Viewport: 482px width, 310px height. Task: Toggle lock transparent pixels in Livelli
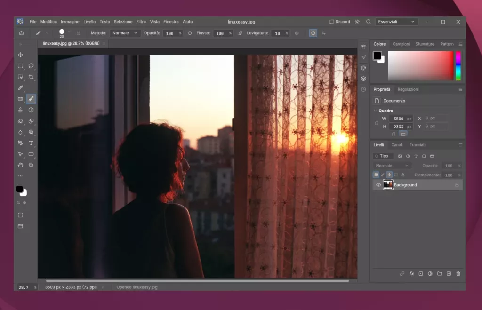point(376,175)
